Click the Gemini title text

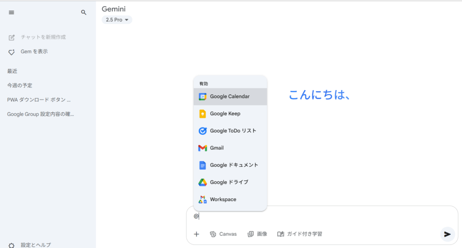click(x=114, y=9)
